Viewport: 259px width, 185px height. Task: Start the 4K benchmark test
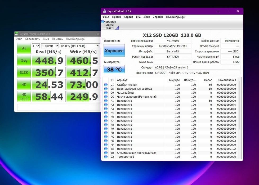coord(24,84)
